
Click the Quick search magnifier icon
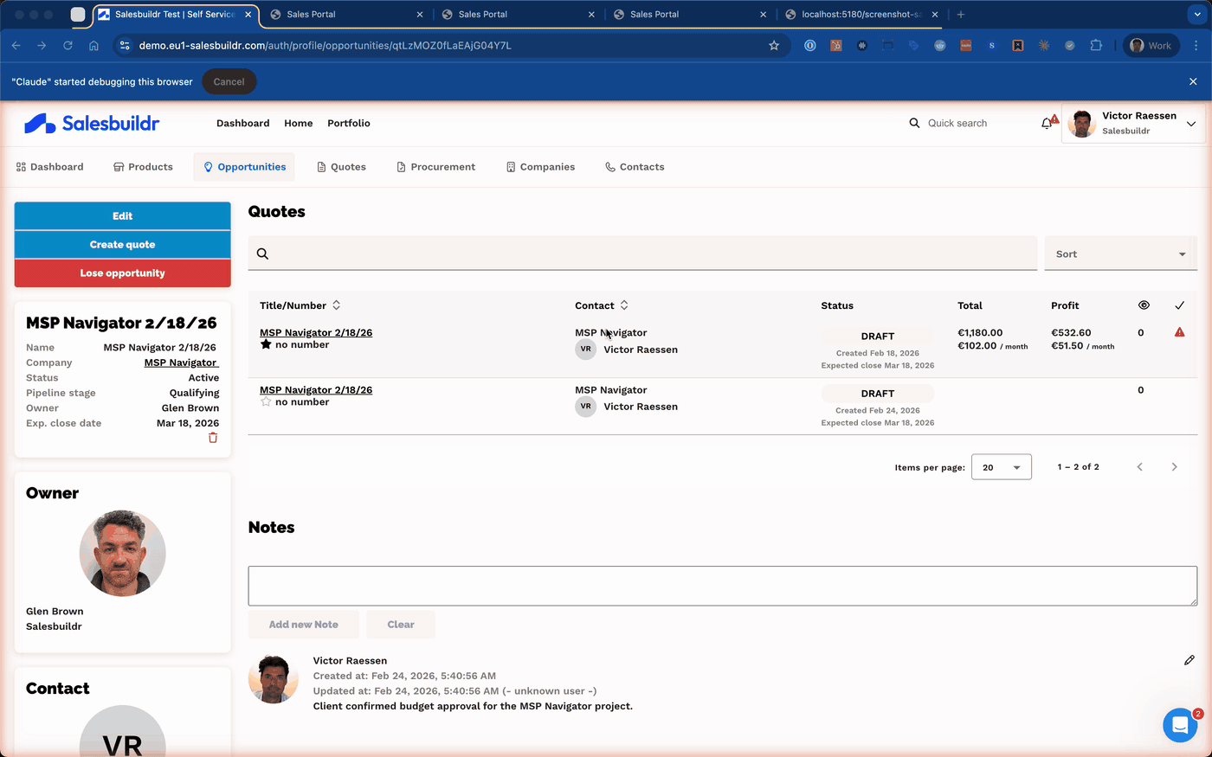[x=914, y=124]
